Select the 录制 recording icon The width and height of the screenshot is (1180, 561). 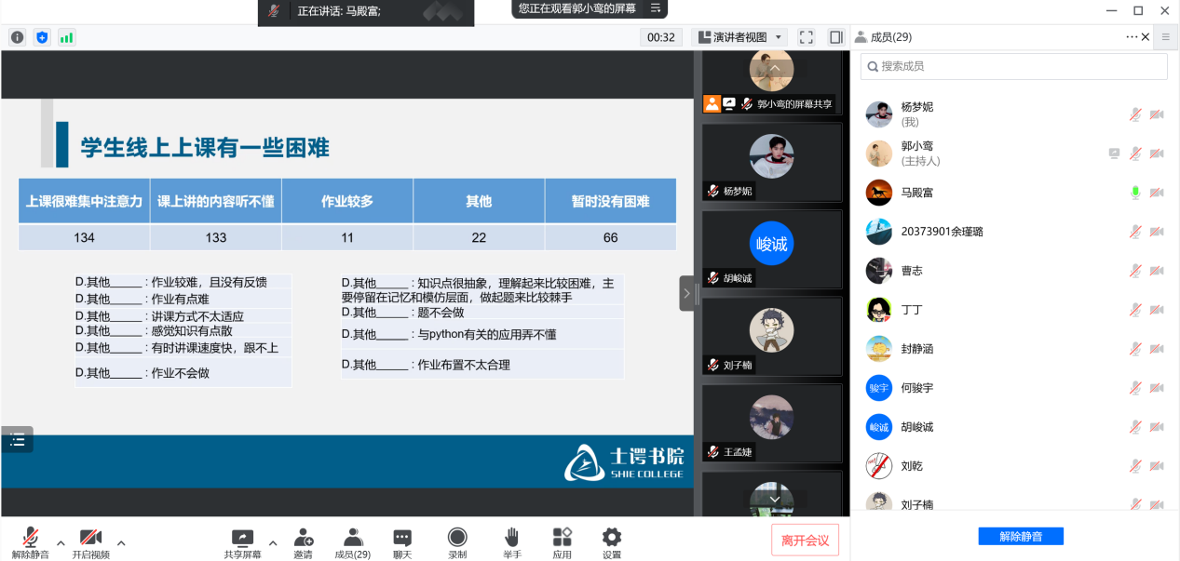[456, 538]
